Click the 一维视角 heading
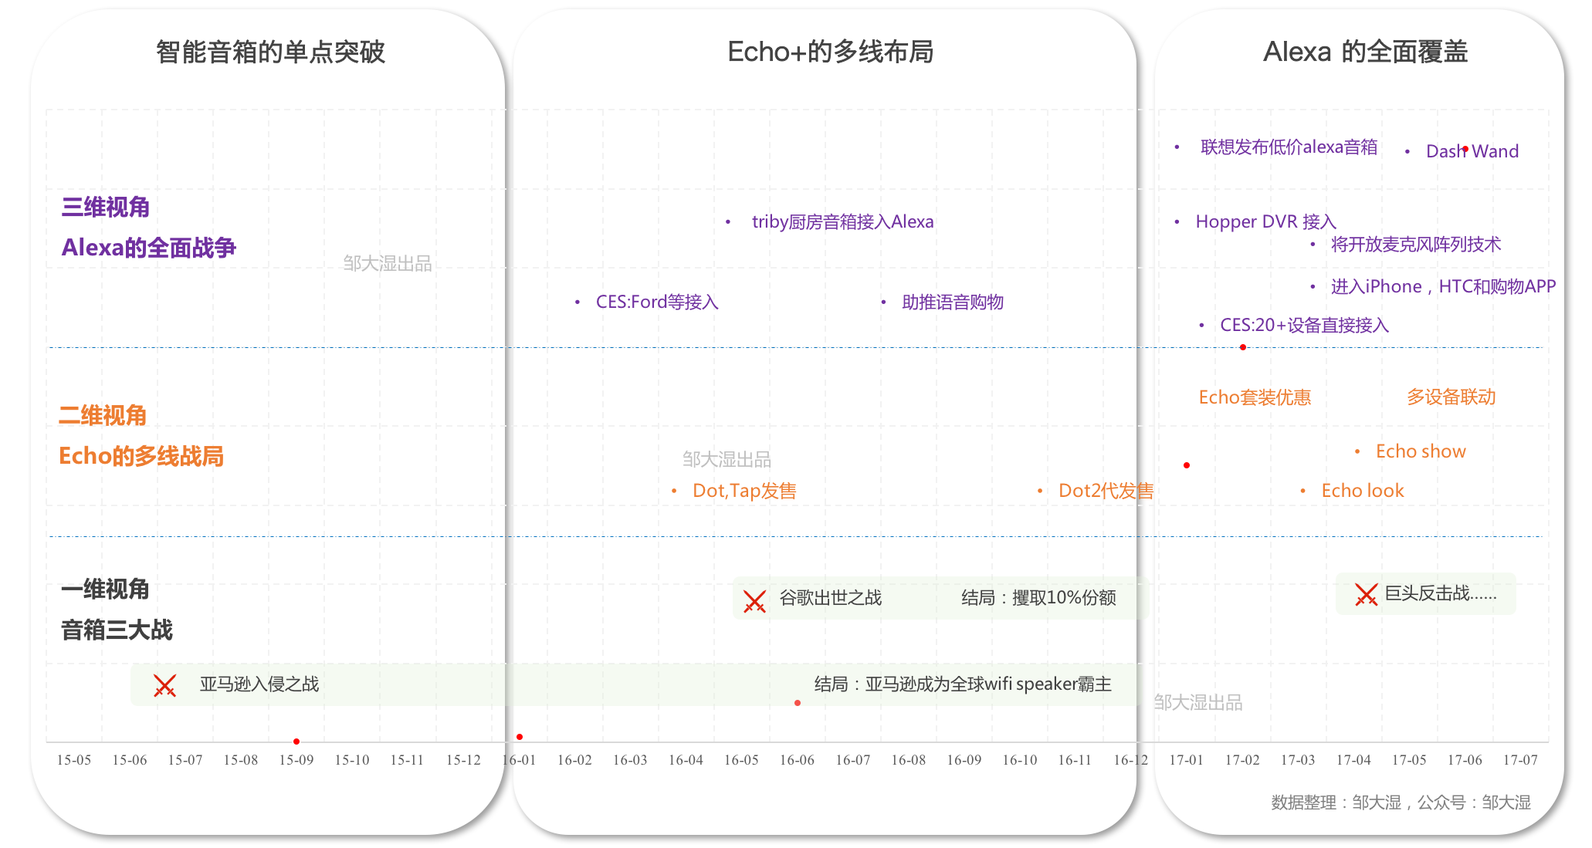This screenshot has height=848, width=1592. (x=105, y=589)
